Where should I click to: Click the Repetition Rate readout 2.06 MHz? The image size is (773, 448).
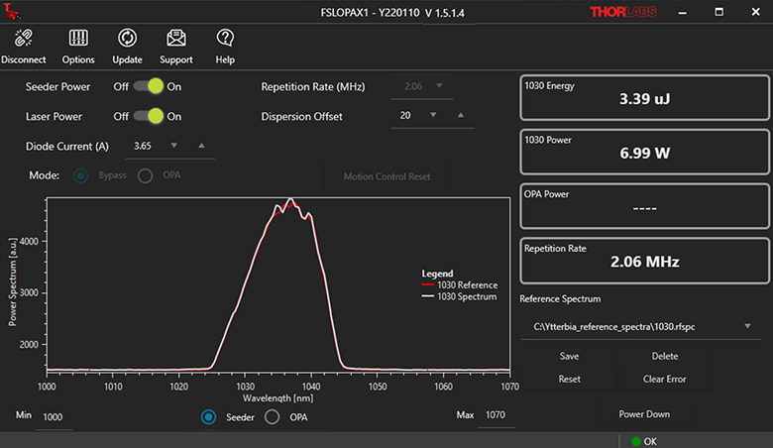tap(644, 262)
